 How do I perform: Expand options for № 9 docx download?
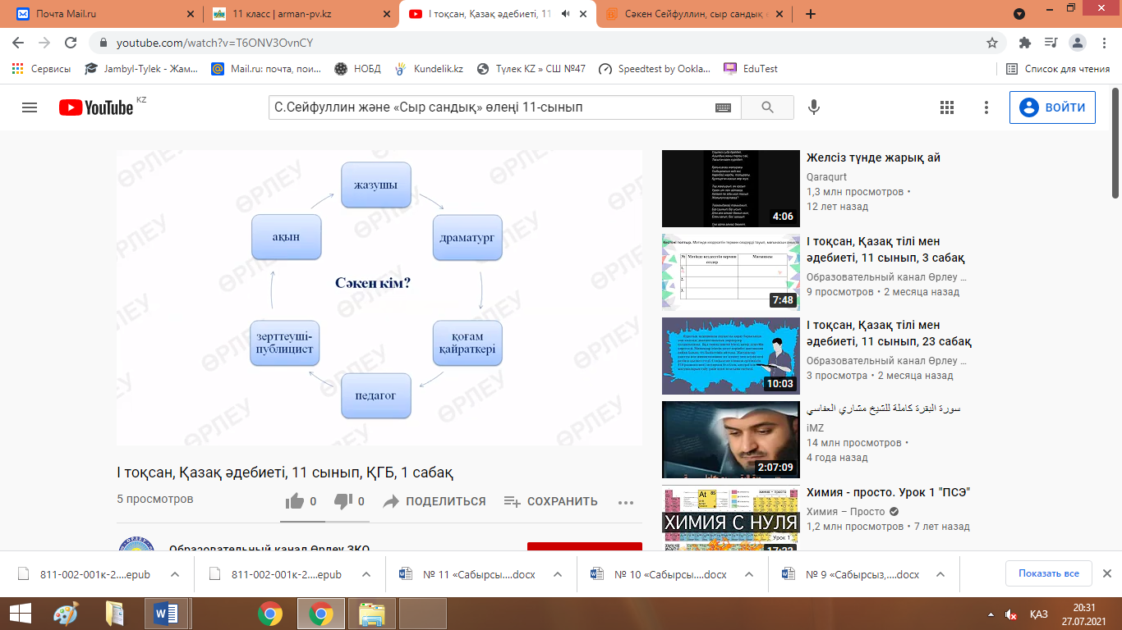[940, 574]
